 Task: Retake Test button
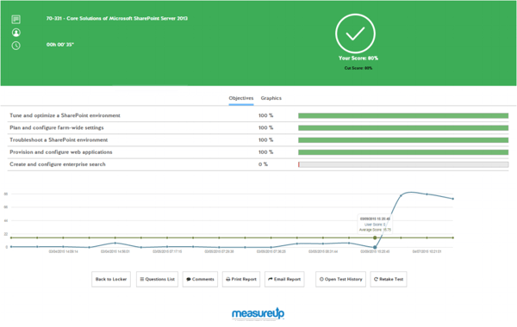coord(389,280)
